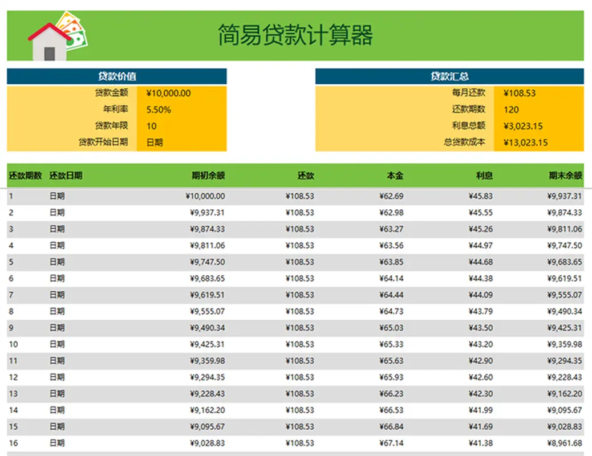Click the 本金 column header
The height and width of the screenshot is (456, 592).
pyautogui.click(x=395, y=176)
